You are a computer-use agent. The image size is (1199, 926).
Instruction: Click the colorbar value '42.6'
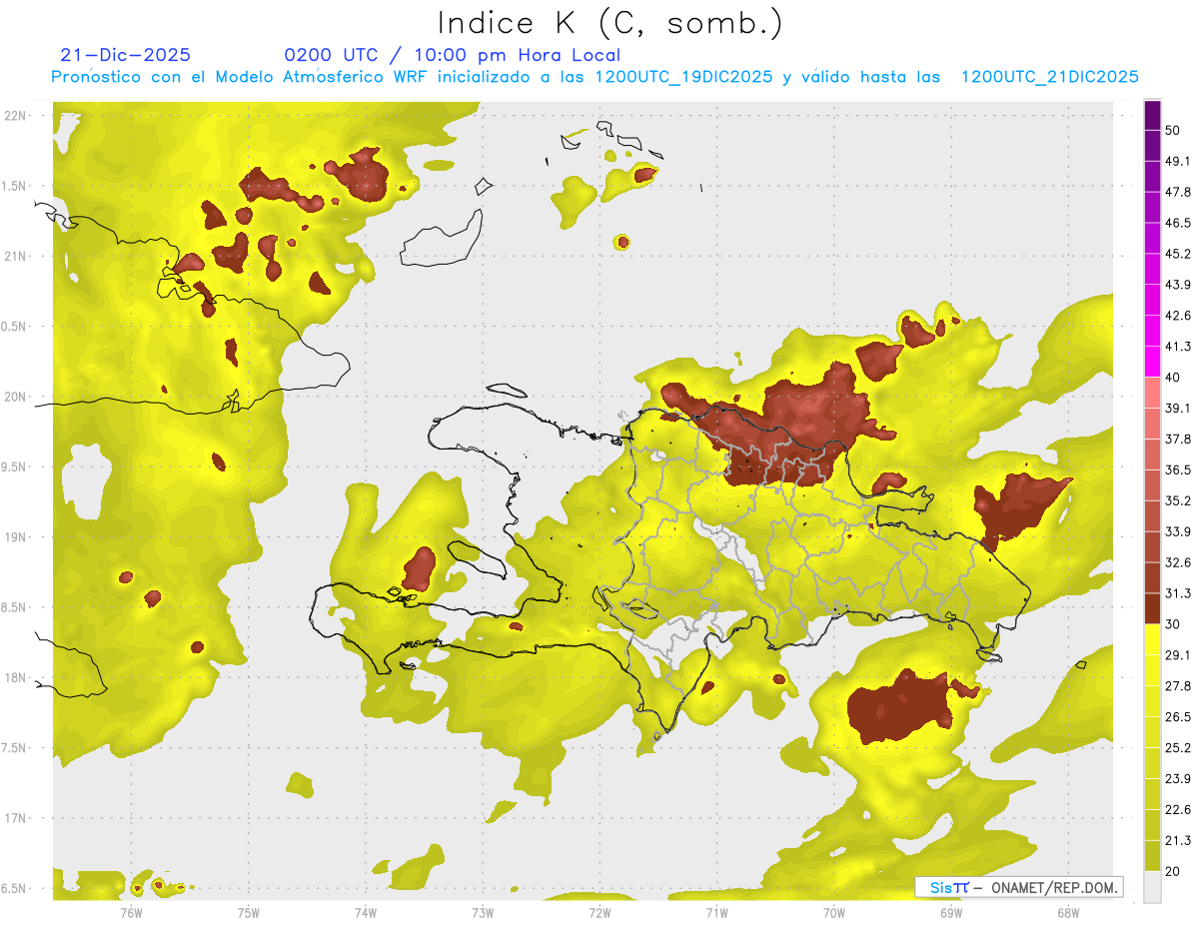point(1178,316)
